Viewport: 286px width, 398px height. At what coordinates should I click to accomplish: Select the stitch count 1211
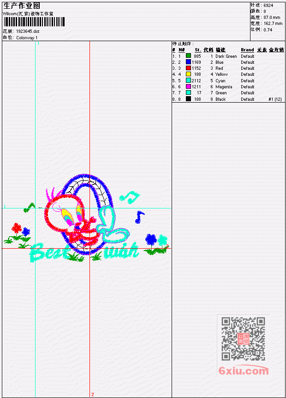[197, 87]
